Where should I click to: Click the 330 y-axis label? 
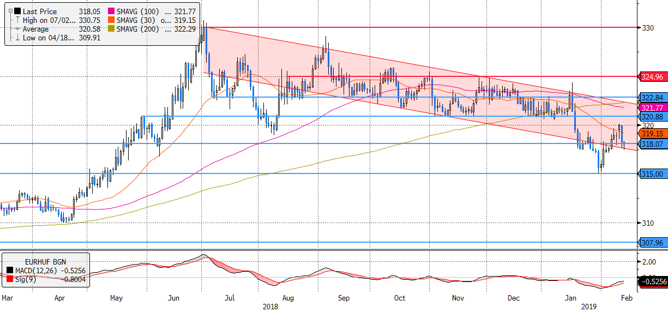(x=648, y=27)
